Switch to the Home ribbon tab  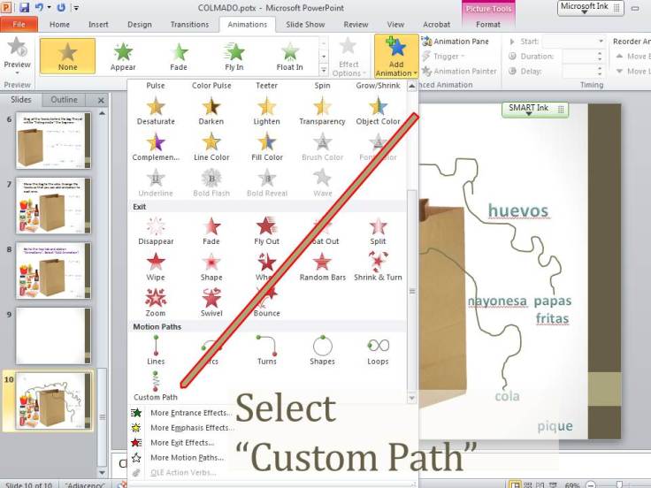tap(59, 25)
